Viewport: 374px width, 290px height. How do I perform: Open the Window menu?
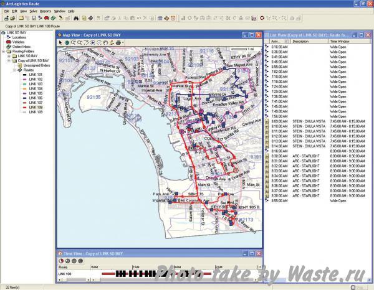pyautogui.click(x=60, y=11)
